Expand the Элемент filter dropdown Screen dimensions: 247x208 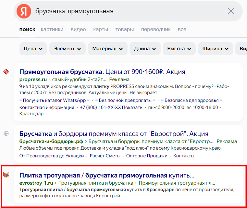coord(67,49)
